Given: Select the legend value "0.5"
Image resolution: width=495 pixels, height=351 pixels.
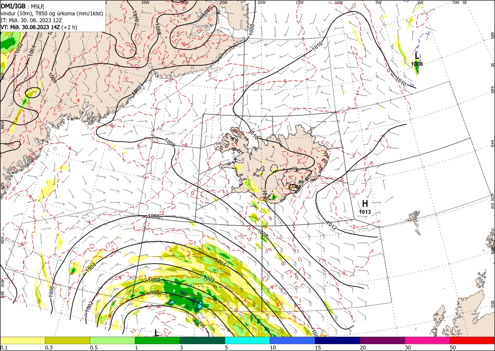Looking at the screenshot, I should click(94, 348).
